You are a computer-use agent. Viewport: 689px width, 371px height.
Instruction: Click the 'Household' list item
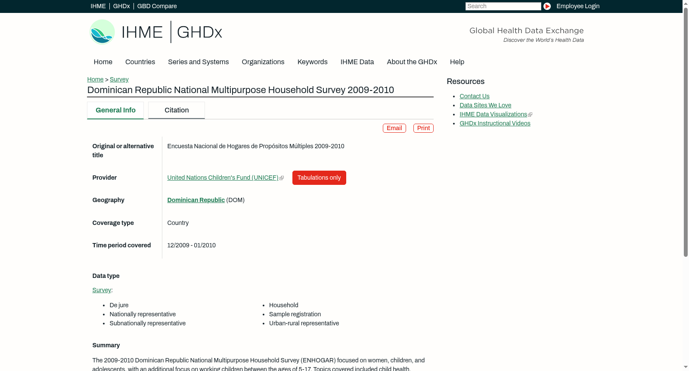[x=283, y=305]
